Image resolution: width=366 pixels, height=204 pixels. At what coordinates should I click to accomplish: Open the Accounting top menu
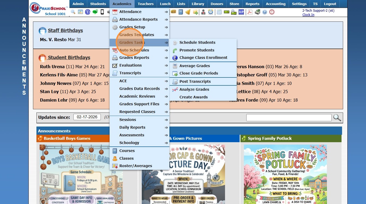[x=276, y=4]
